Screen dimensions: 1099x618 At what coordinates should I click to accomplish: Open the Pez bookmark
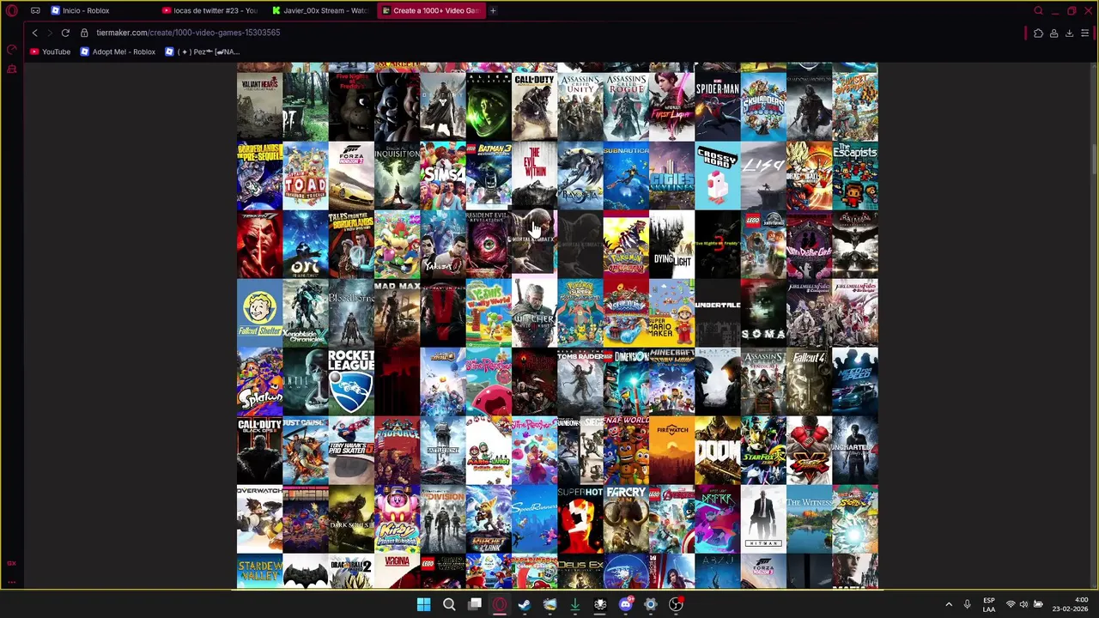pyautogui.click(x=202, y=51)
